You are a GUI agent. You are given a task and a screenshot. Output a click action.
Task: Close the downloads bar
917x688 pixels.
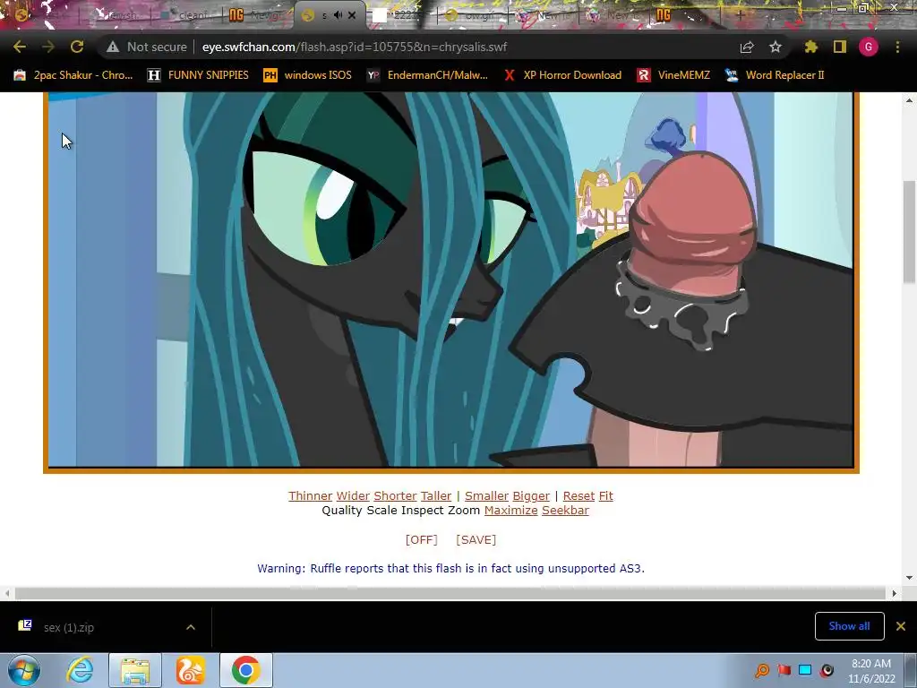[901, 626]
